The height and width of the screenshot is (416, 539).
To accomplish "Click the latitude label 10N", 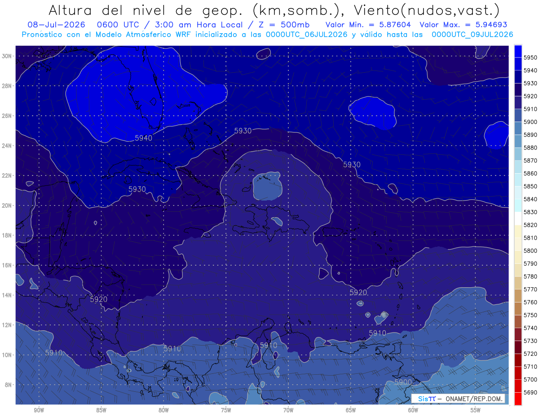I will point(7,355).
